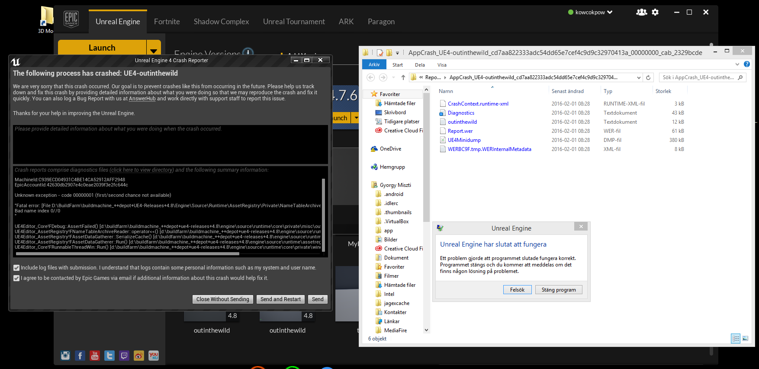
Task: Click the Epic Games logo
Action: tap(71, 19)
